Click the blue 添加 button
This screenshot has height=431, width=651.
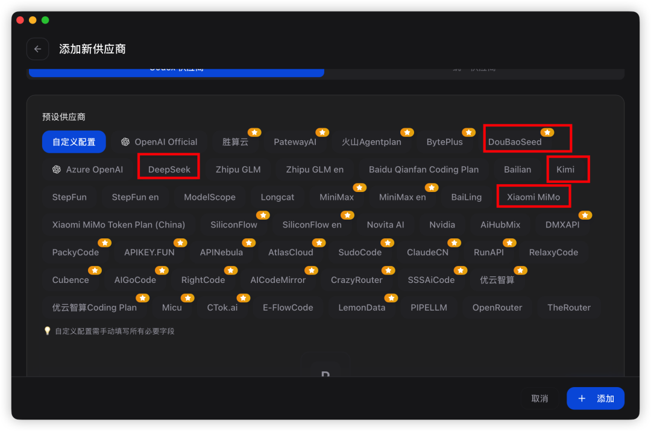pyautogui.click(x=596, y=398)
